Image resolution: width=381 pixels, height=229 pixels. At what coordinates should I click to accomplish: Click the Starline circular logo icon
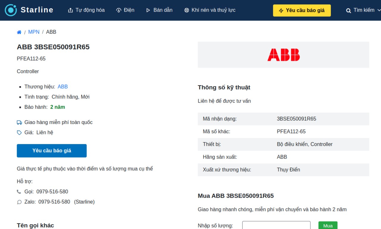click(11, 10)
